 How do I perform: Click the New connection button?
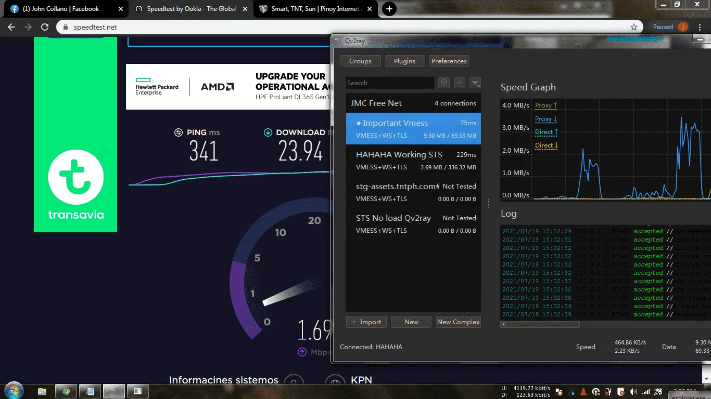[411, 322]
